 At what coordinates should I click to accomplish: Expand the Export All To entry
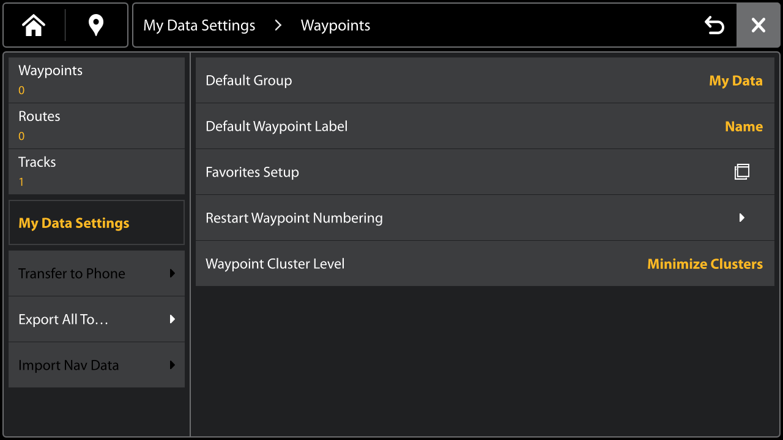96,319
